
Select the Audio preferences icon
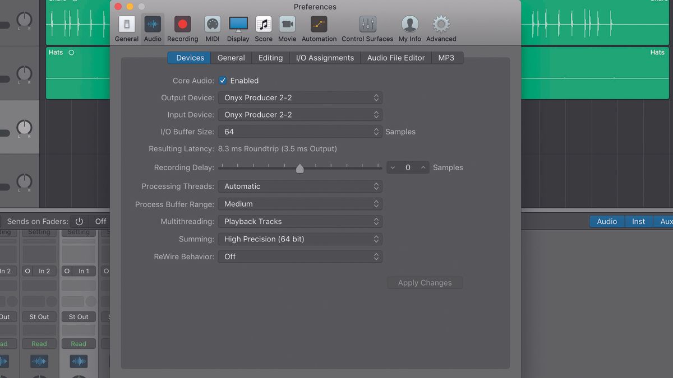(153, 25)
